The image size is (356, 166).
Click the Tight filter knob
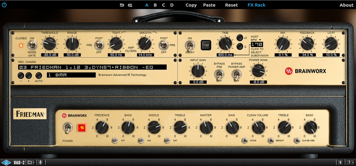pyautogui.click(x=116, y=44)
